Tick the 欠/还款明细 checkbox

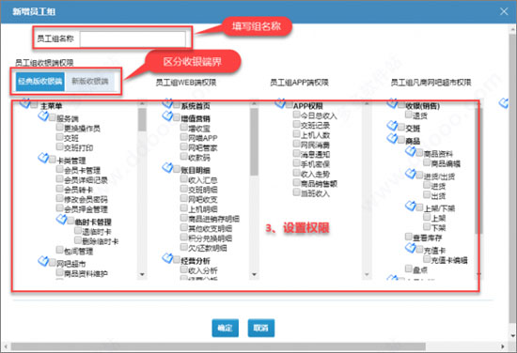pos(184,246)
